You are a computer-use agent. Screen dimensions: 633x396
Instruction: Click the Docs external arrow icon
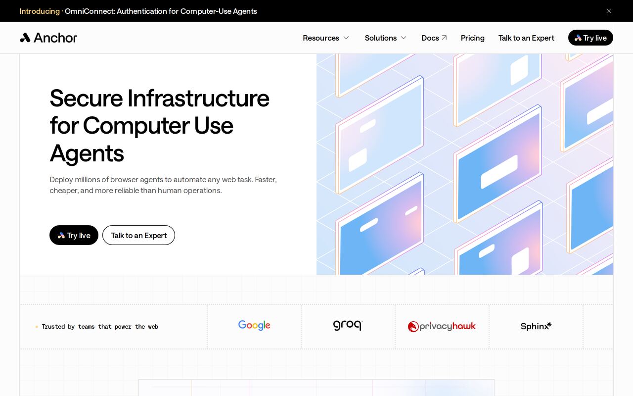[444, 38]
